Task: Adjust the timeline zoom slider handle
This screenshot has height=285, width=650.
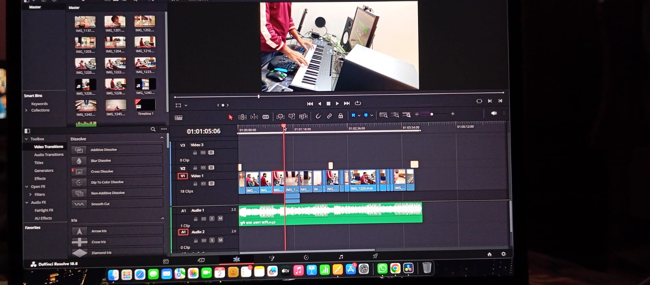Action: tap(431, 114)
